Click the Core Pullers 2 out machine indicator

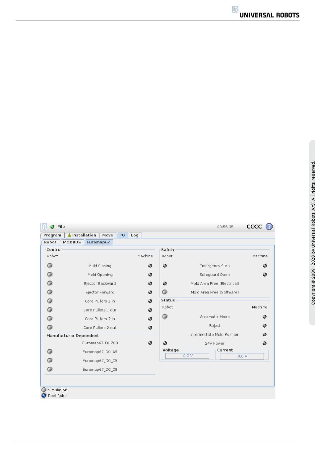point(150,328)
